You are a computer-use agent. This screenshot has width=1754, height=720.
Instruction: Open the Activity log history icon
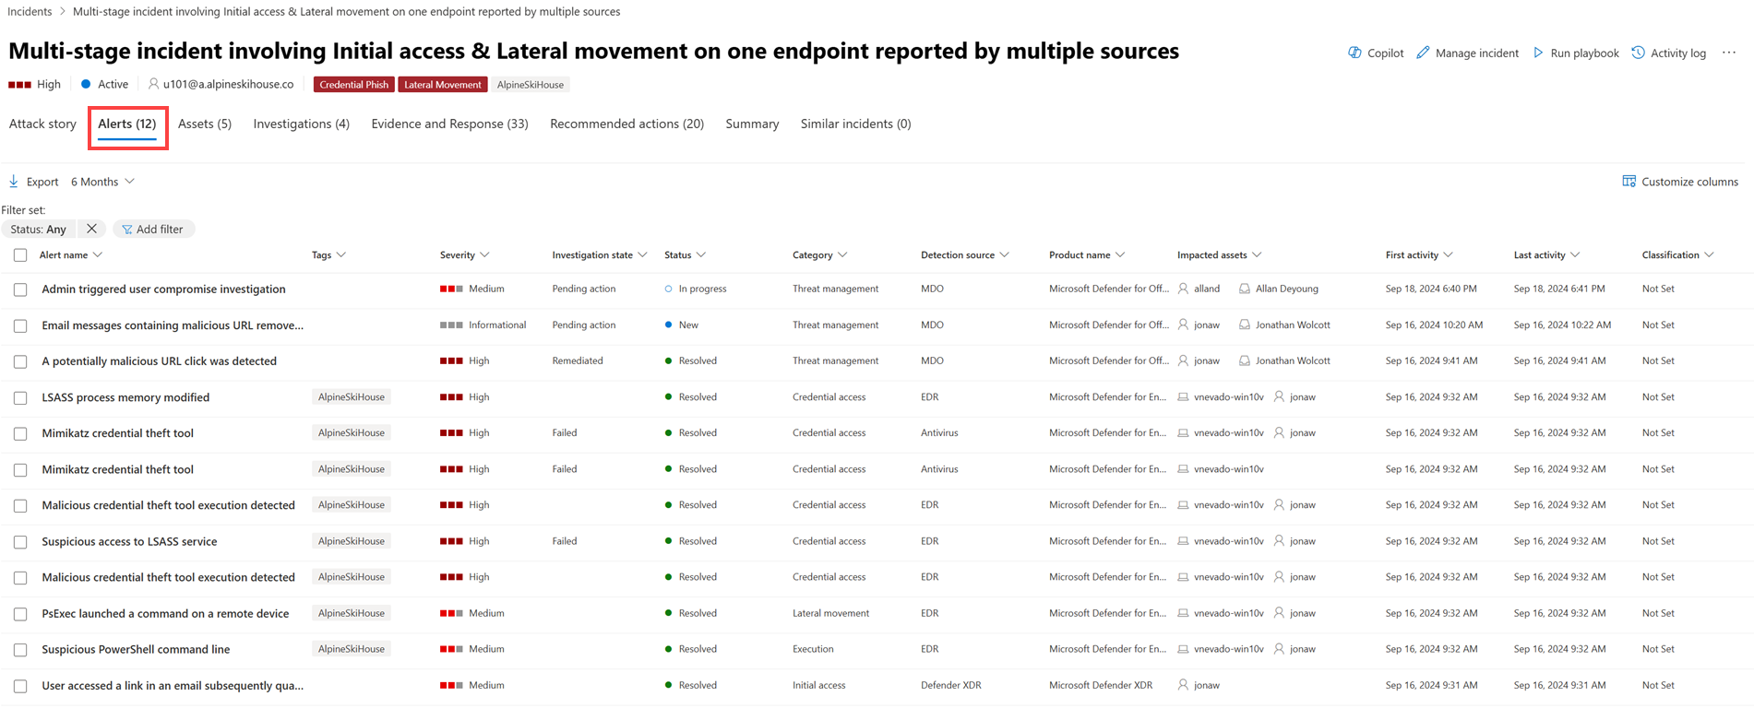1638,53
